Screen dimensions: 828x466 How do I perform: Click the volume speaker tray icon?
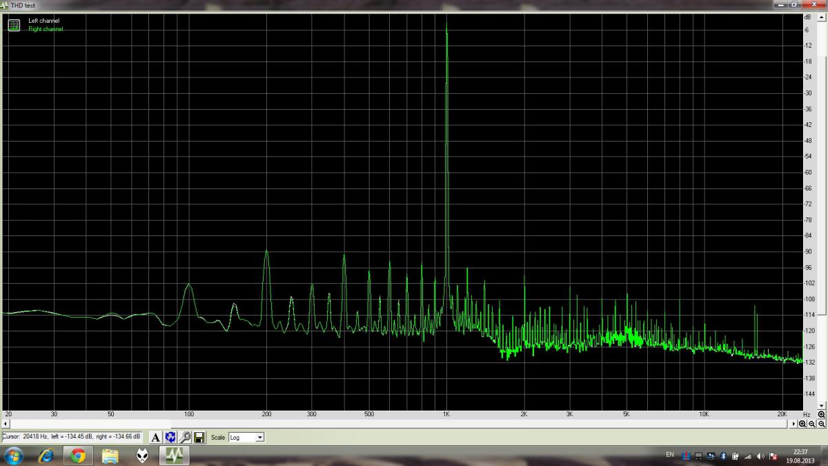click(x=760, y=456)
